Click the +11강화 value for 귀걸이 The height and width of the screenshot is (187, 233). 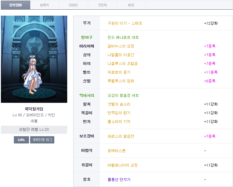click(x=211, y=165)
